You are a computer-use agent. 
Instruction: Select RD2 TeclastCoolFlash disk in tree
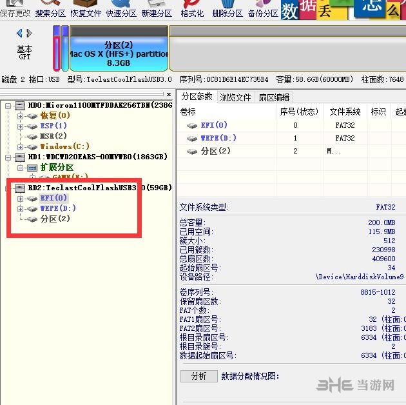click(100, 188)
